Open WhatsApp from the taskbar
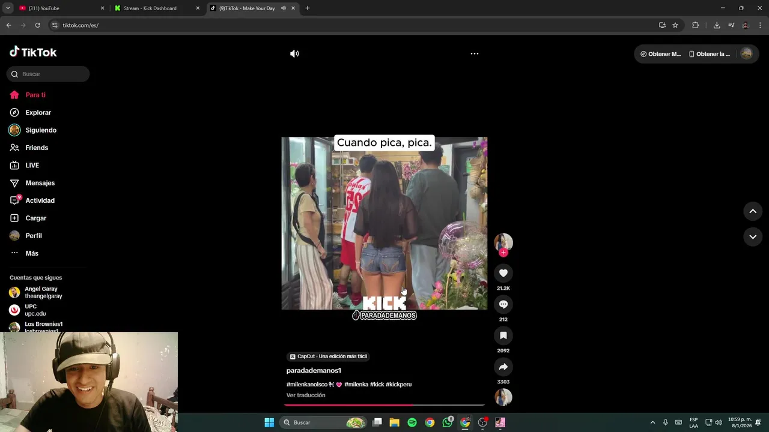Screen dimensions: 769x432 (448, 422)
